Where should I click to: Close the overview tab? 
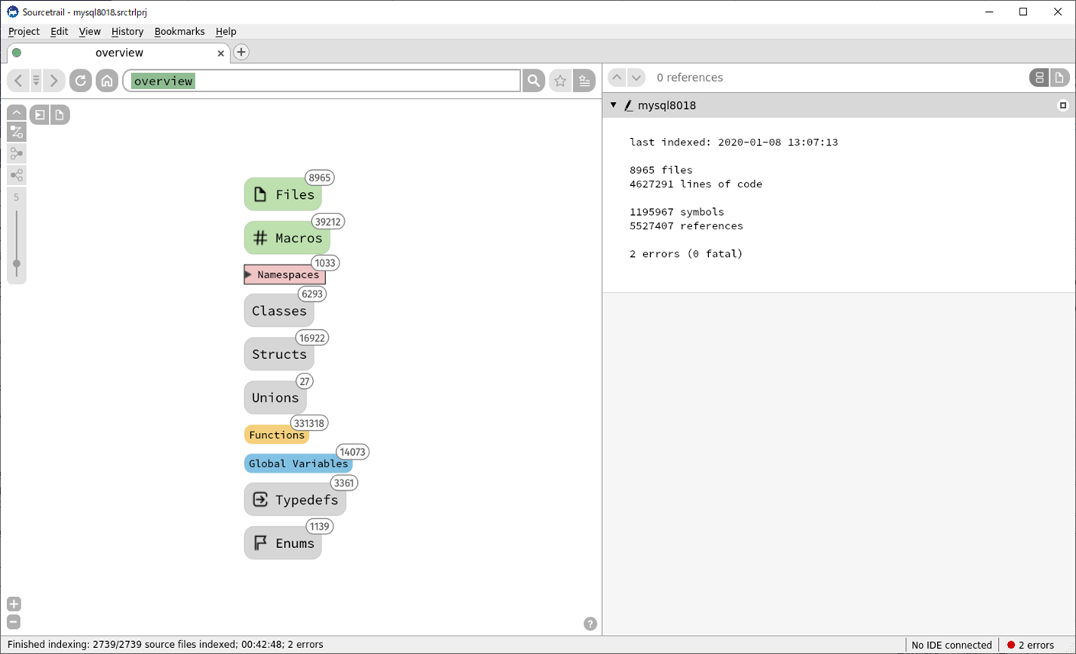(x=221, y=53)
